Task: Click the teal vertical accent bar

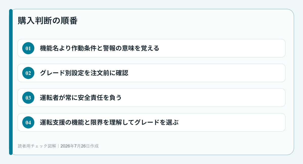Action: click(x=11, y=82)
